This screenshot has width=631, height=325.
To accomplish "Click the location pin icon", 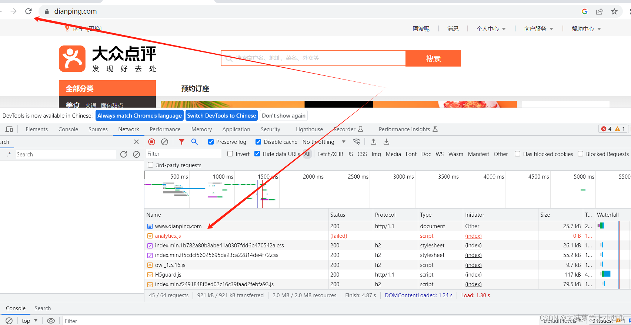I will [67, 28].
